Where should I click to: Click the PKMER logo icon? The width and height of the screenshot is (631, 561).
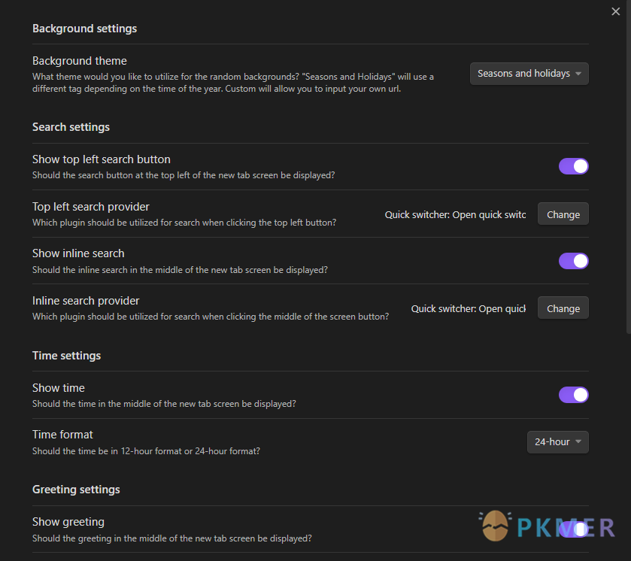(x=495, y=526)
